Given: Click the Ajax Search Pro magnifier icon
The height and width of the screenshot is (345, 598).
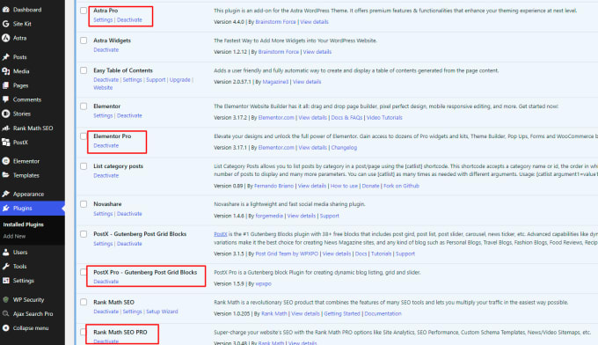Looking at the screenshot, I should [x=6, y=313].
